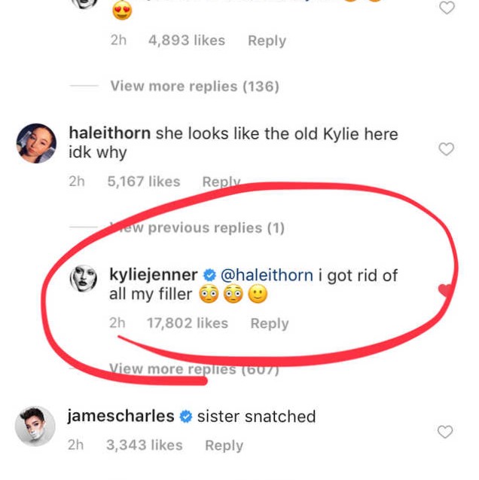
Task: Expand view more replies under kyliejenner
Action: [194, 369]
